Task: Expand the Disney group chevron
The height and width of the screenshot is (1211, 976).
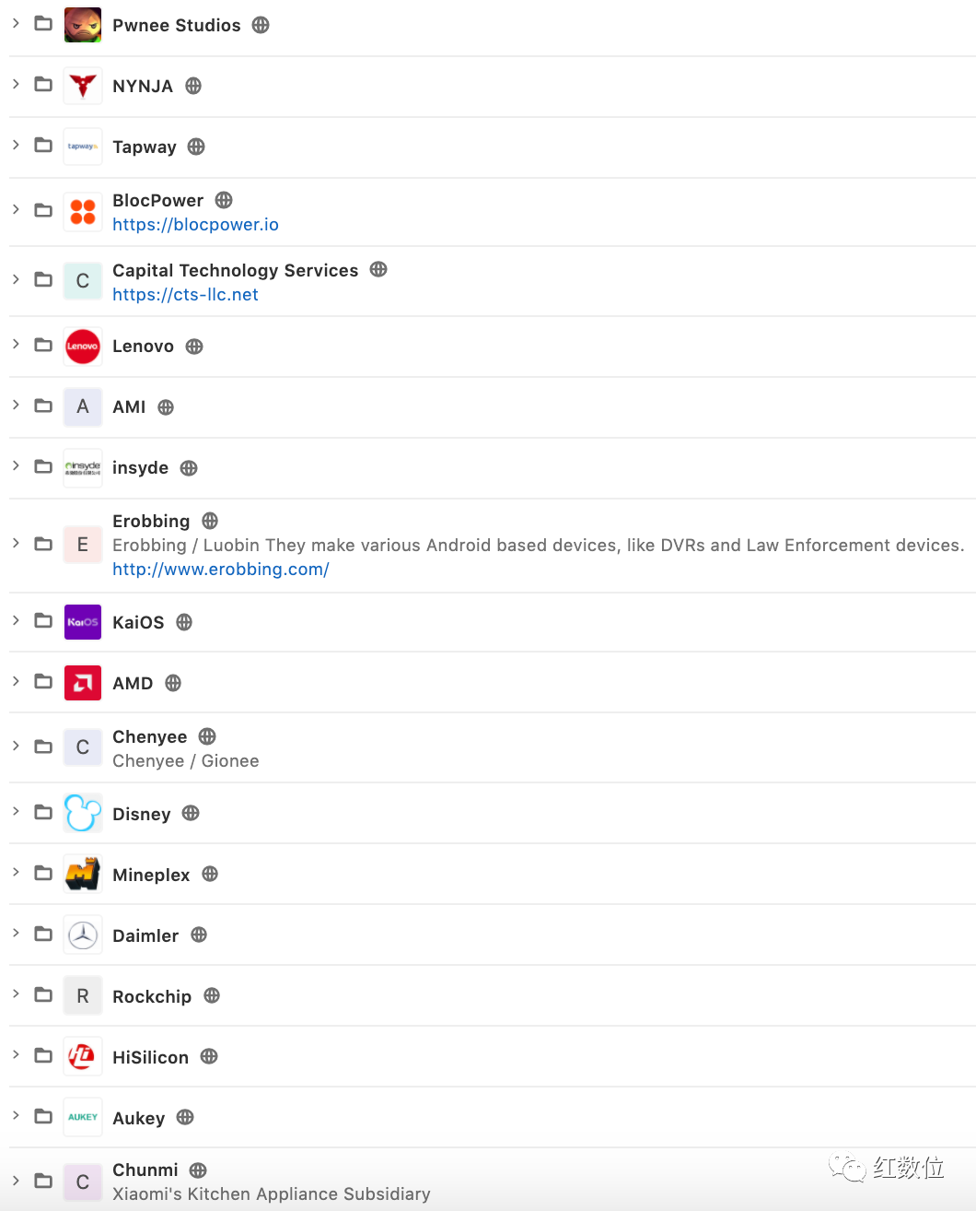Action: pos(16,812)
